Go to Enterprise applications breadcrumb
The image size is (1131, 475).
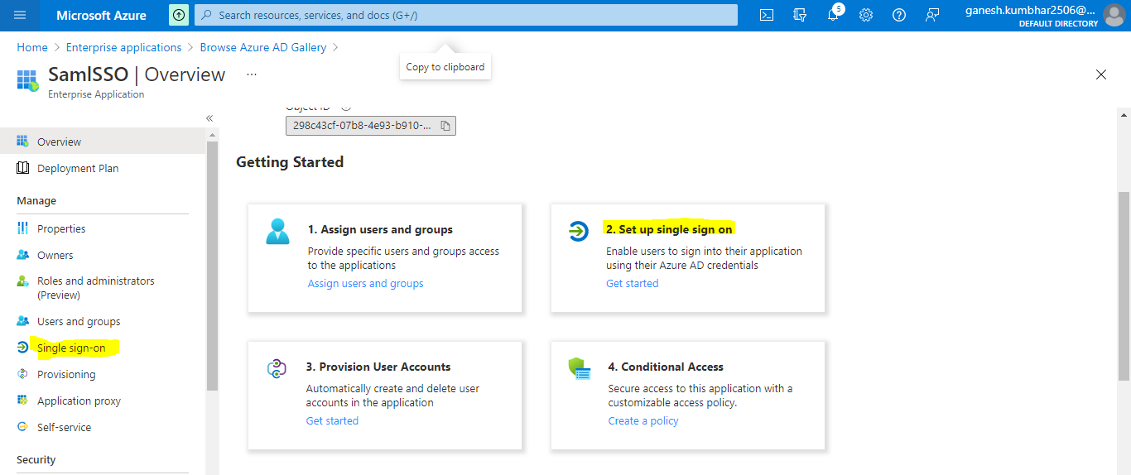pyautogui.click(x=123, y=47)
